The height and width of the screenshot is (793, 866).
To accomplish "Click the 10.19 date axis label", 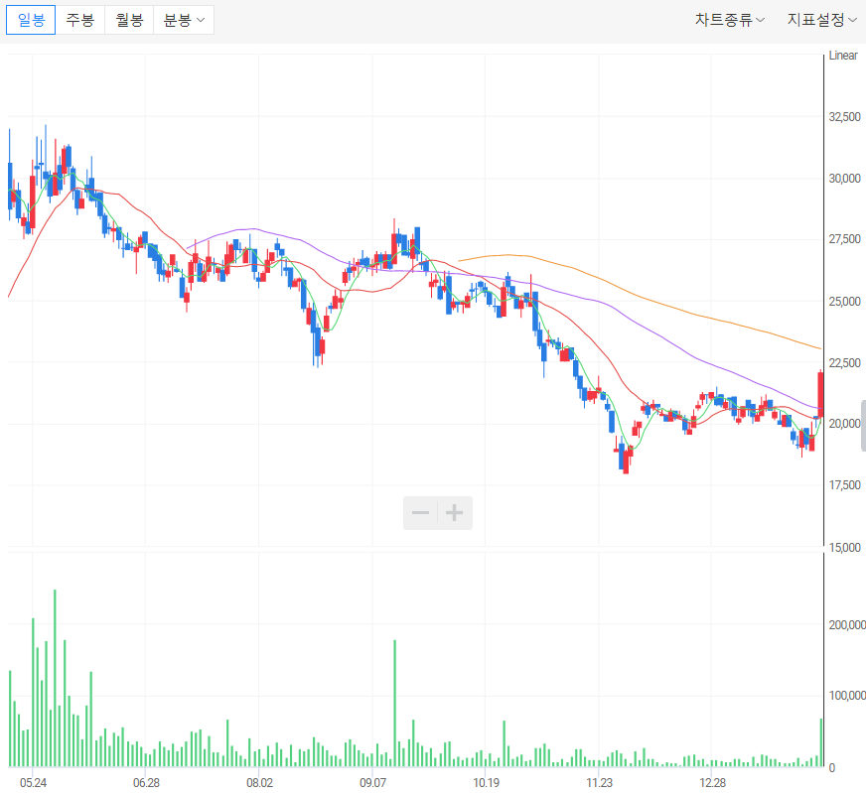I will click(x=486, y=782).
